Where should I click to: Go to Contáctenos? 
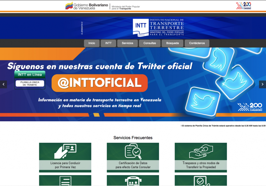click(197, 43)
